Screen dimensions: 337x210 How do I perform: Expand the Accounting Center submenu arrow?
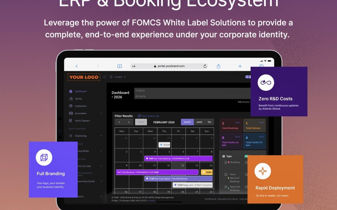101,181
